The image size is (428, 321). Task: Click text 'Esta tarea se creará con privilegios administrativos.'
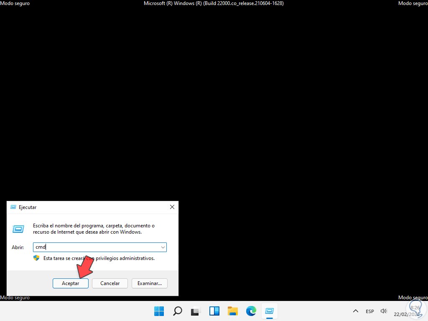pos(99,258)
